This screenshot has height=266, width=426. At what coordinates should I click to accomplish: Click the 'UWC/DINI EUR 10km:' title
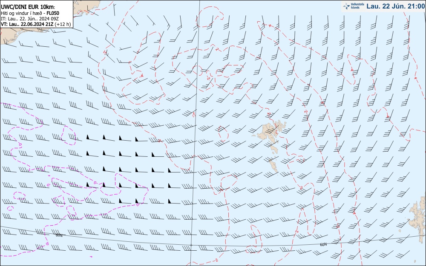coord(28,7)
